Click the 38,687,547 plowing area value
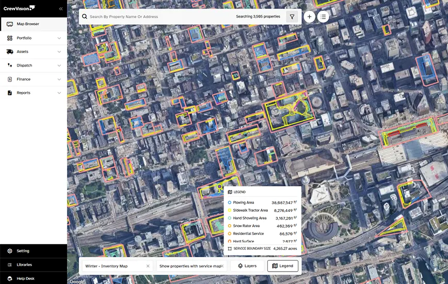448x284 pixels. click(282, 202)
